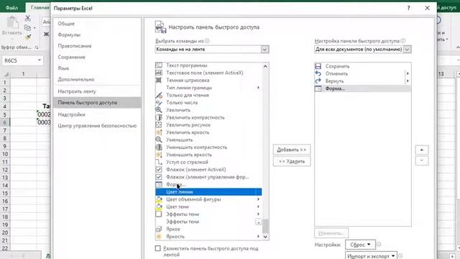Click the 'Уменьшить' magnifier icon
This screenshot has height=259, width=460.
pos(159,140)
